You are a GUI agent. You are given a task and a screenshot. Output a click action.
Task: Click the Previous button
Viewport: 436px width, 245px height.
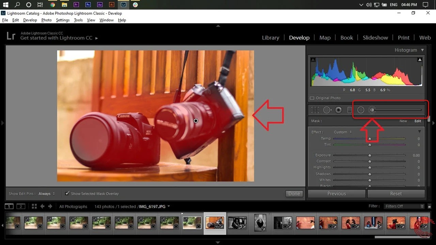[x=337, y=194]
